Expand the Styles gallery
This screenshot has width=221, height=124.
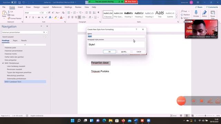click(176, 17)
